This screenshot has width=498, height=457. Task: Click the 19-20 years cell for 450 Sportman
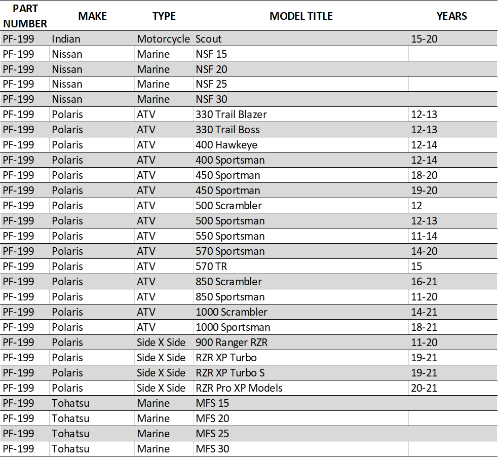pos(453,191)
